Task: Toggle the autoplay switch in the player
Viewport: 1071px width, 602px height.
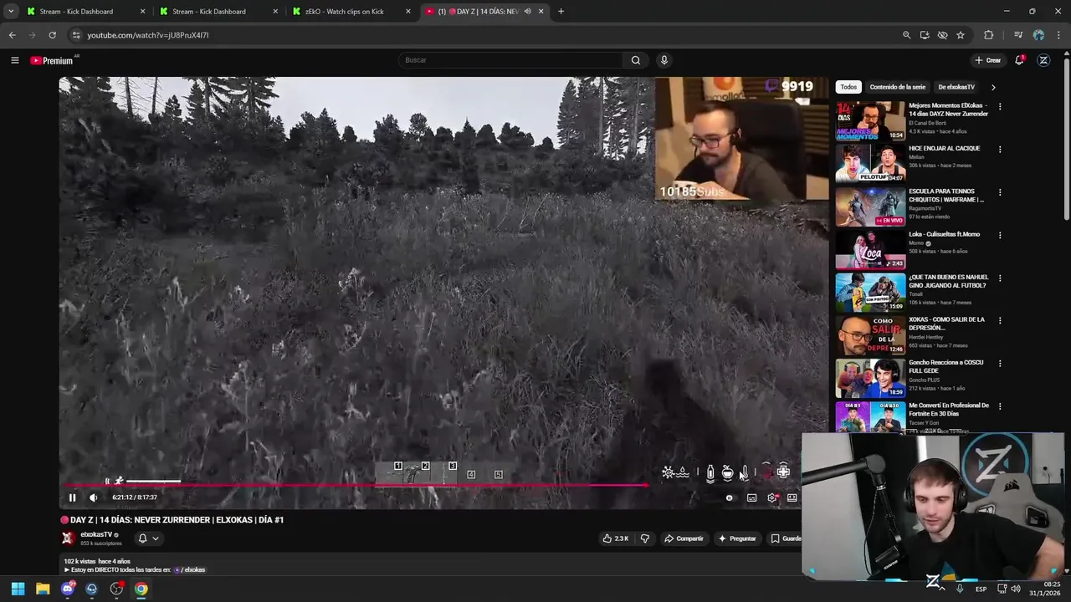Action: coord(729,497)
